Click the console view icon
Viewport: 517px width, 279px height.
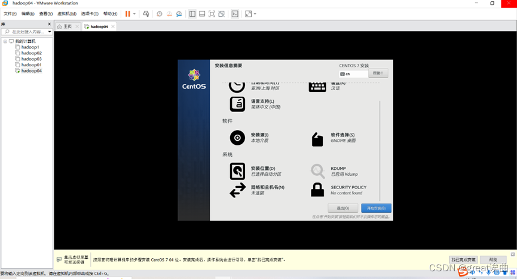point(235,14)
